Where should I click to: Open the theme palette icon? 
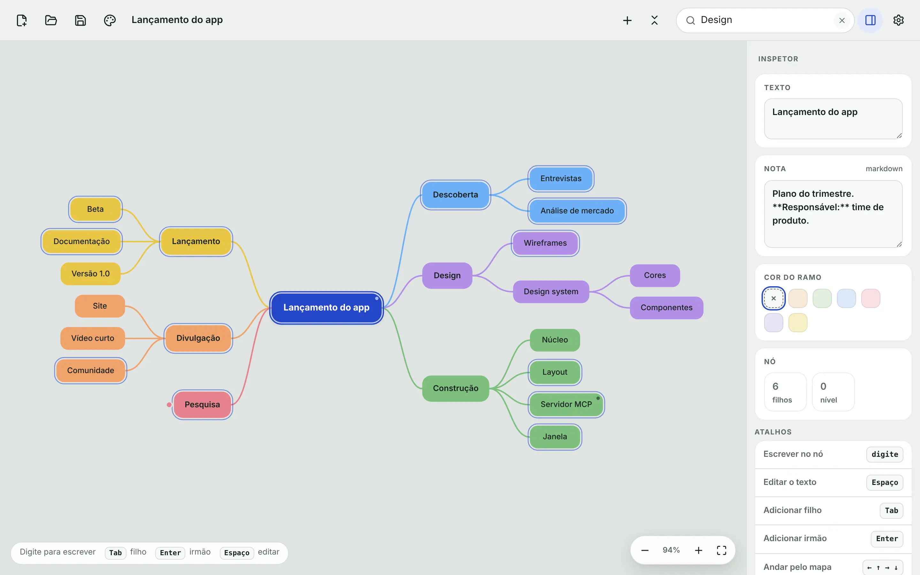pos(110,20)
